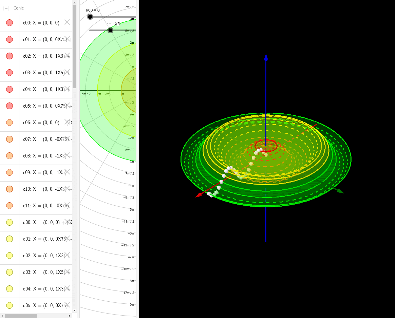
Task: Remove conic c04 via its X icon
Action: coord(67,89)
